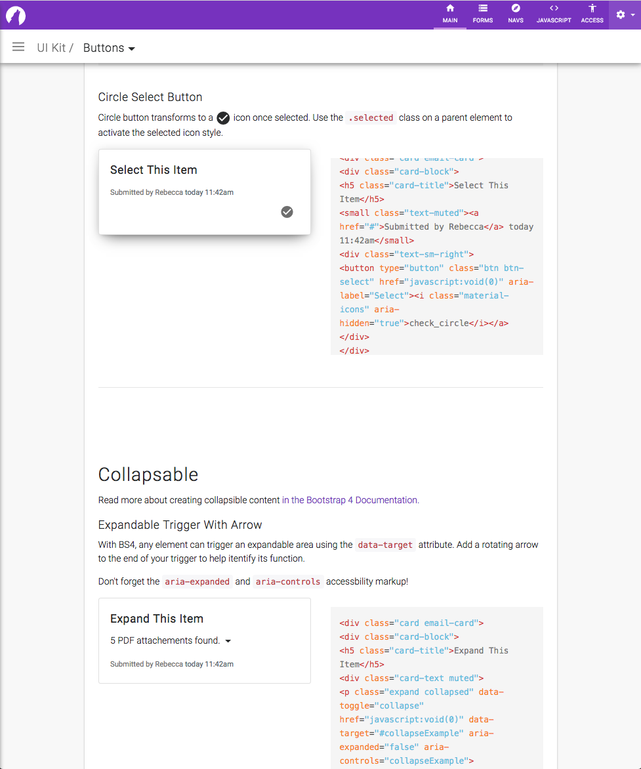
Task: Click the 'aria-expanded' inline code label
Action: pyautogui.click(x=197, y=581)
